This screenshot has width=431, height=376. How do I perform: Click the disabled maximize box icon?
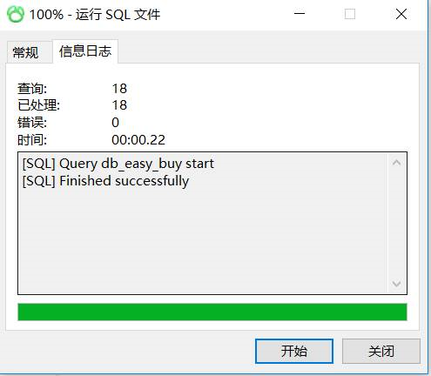tap(350, 14)
